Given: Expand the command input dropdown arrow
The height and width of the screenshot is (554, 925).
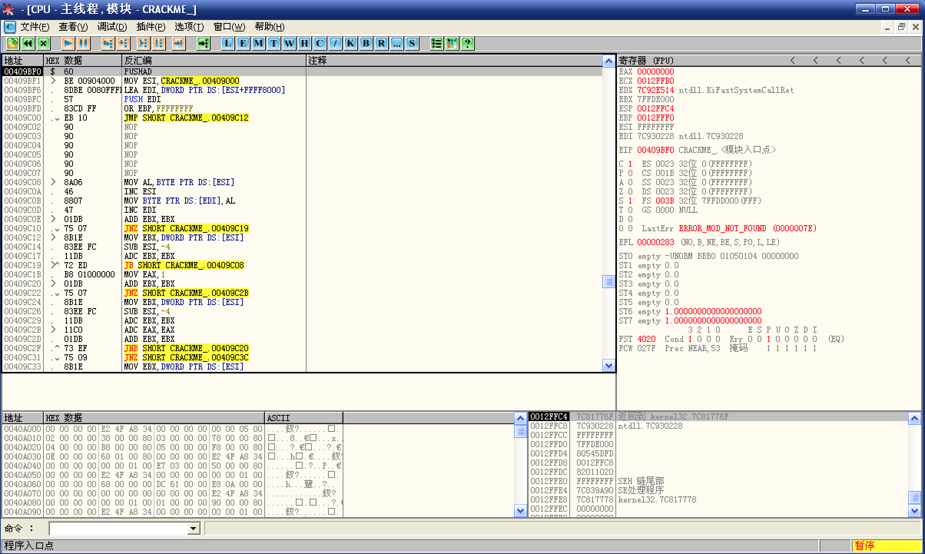Looking at the screenshot, I should tap(194, 529).
